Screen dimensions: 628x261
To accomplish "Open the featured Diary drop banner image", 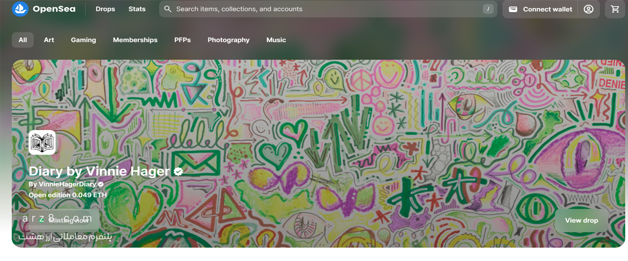I will [318, 153].
